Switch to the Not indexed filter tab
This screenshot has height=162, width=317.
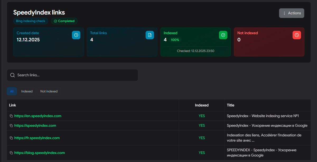49,91
